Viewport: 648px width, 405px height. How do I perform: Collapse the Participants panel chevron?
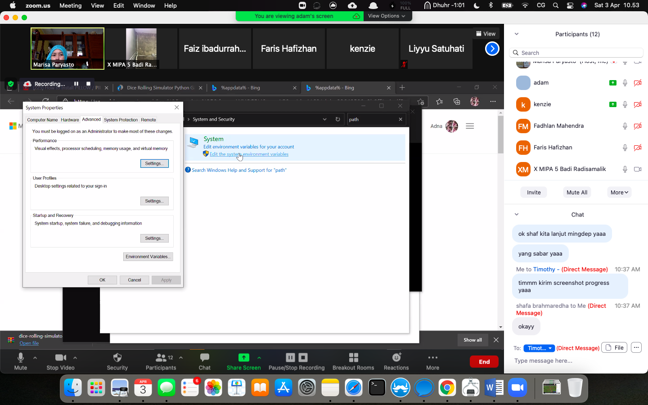tap(517, 34)
